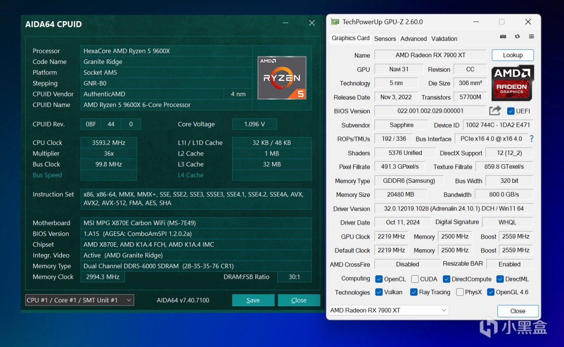Click the Platform value Socket AM5
This screenshot has height=347, width=564.
[167, 73]
